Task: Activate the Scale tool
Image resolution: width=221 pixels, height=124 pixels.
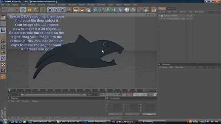Action: point(29,10)
